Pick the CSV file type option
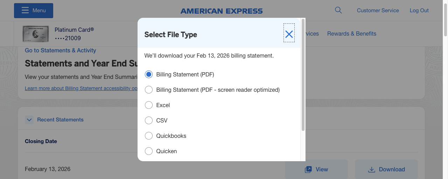The height and width of the screenshot is (179, 448). coord(149,120)
